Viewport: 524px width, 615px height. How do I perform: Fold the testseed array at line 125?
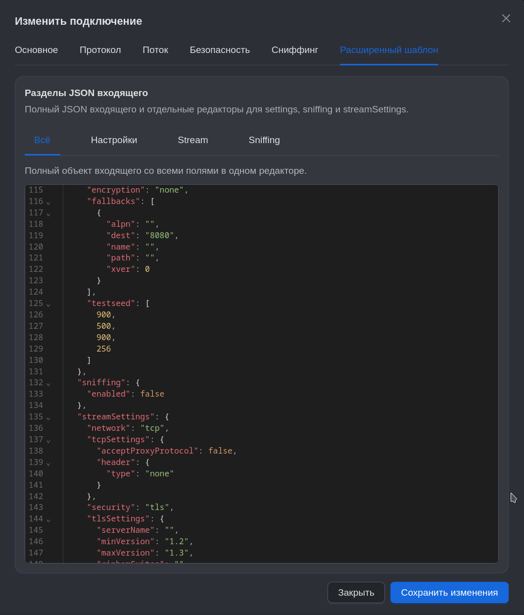(x=48, y=304)
